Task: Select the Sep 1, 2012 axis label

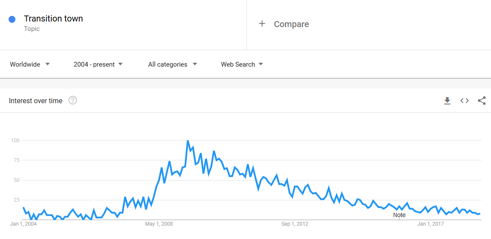Action: [295, 224]
